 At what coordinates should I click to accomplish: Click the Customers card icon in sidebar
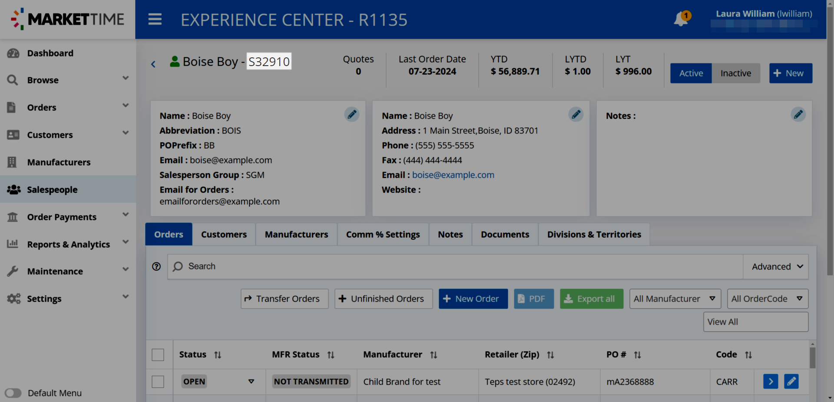click(13, 135)
